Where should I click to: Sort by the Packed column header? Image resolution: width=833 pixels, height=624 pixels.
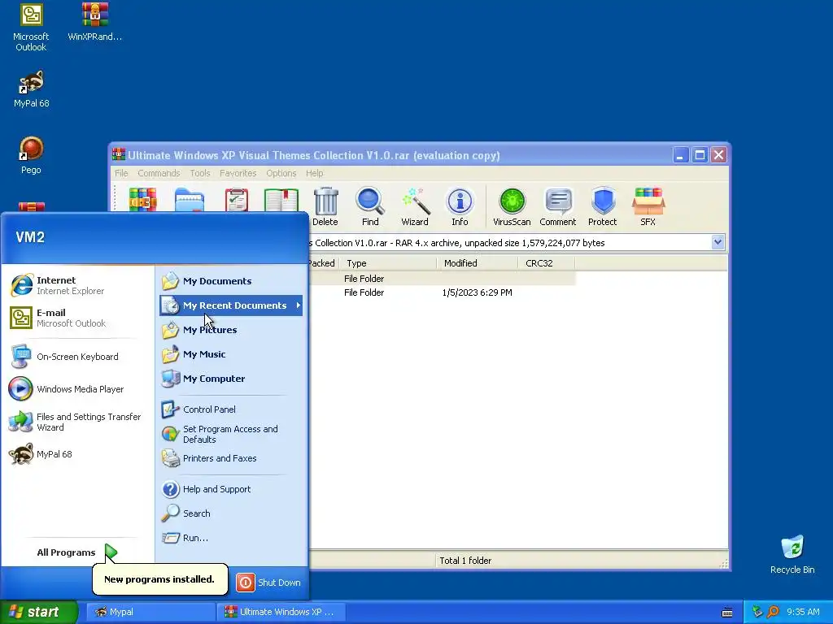[x=324, y=263]
